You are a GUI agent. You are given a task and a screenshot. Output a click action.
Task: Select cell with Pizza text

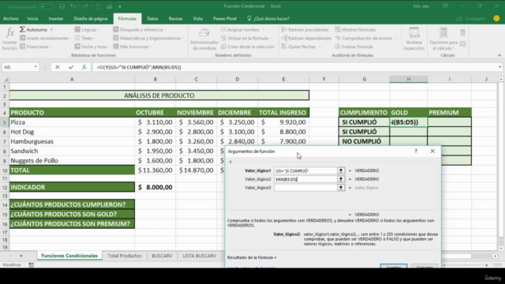click(72, 122)
